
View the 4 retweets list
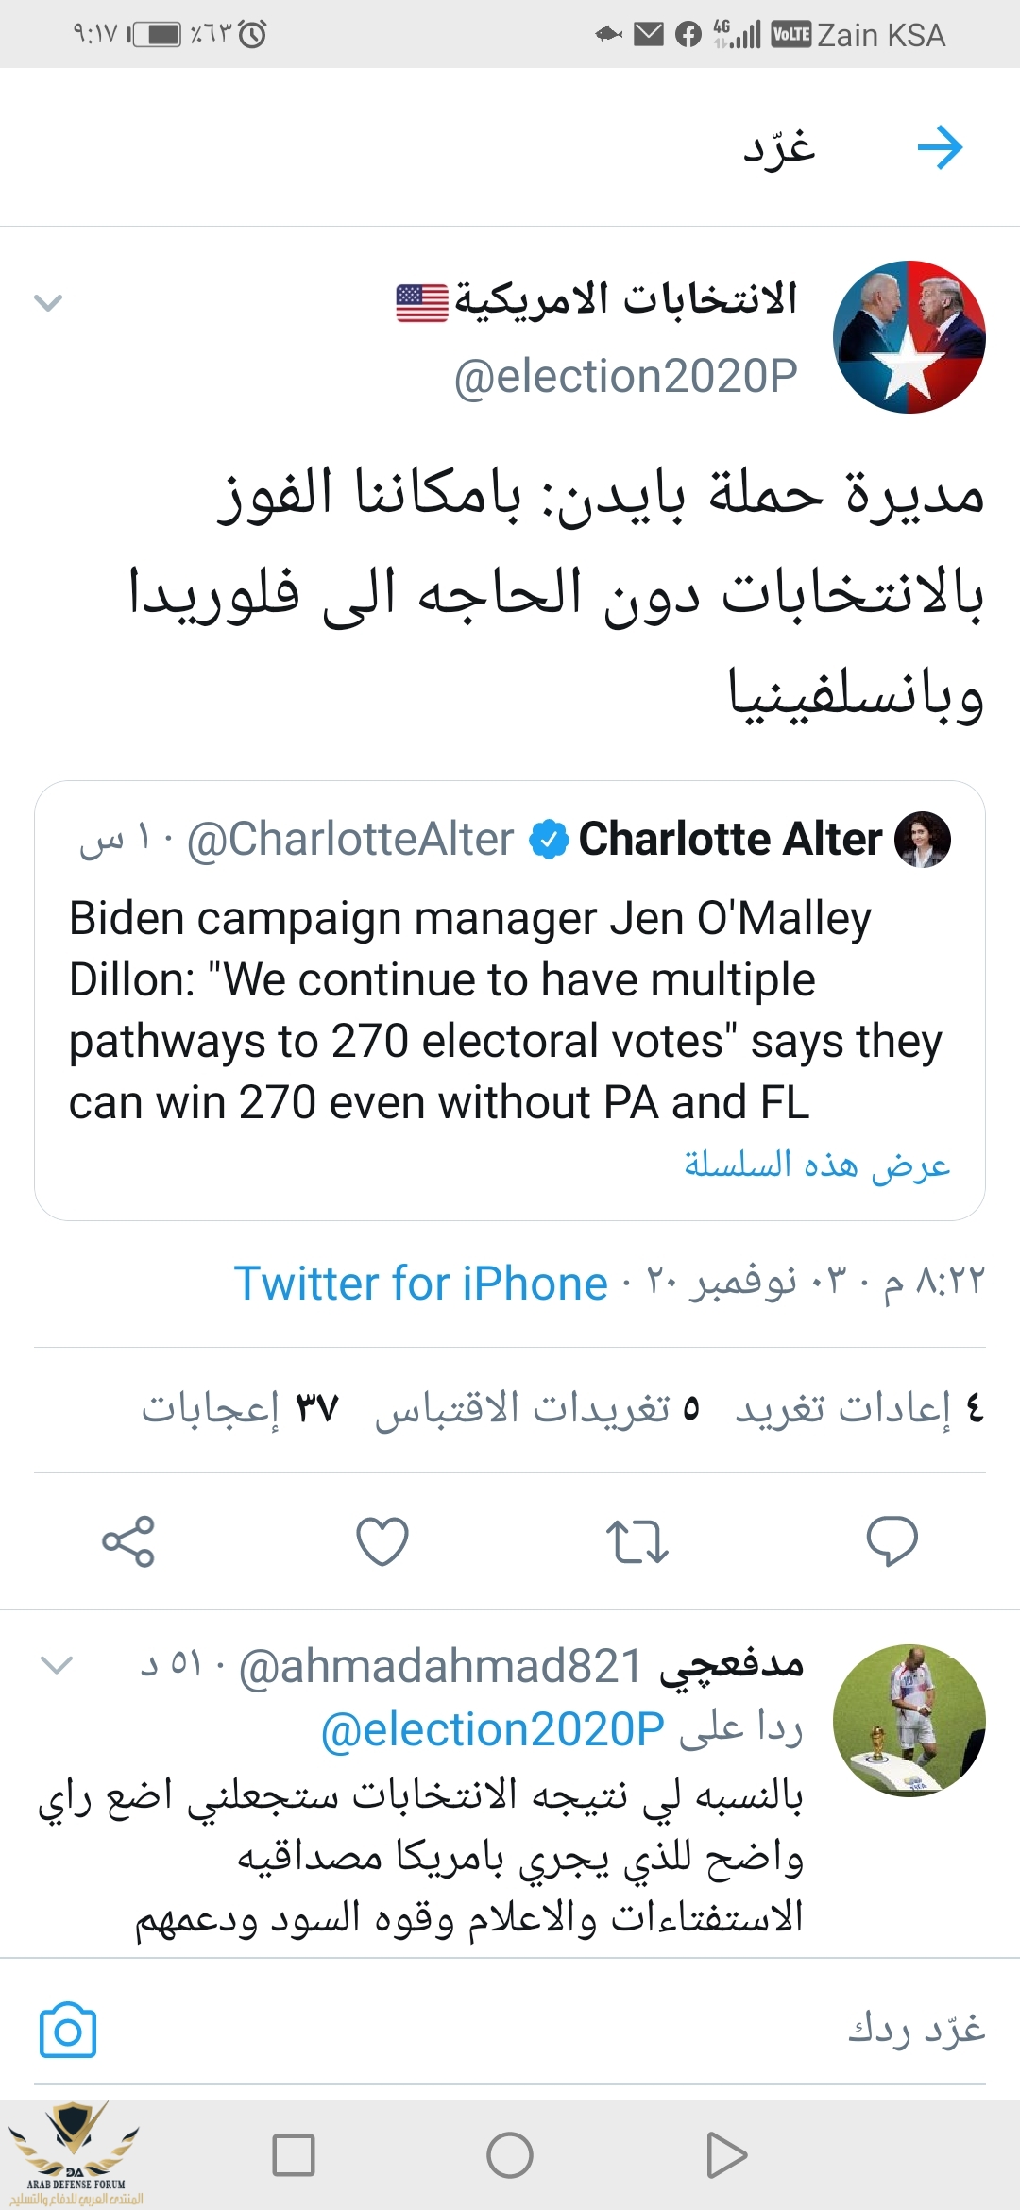[x=859, y=1408]
